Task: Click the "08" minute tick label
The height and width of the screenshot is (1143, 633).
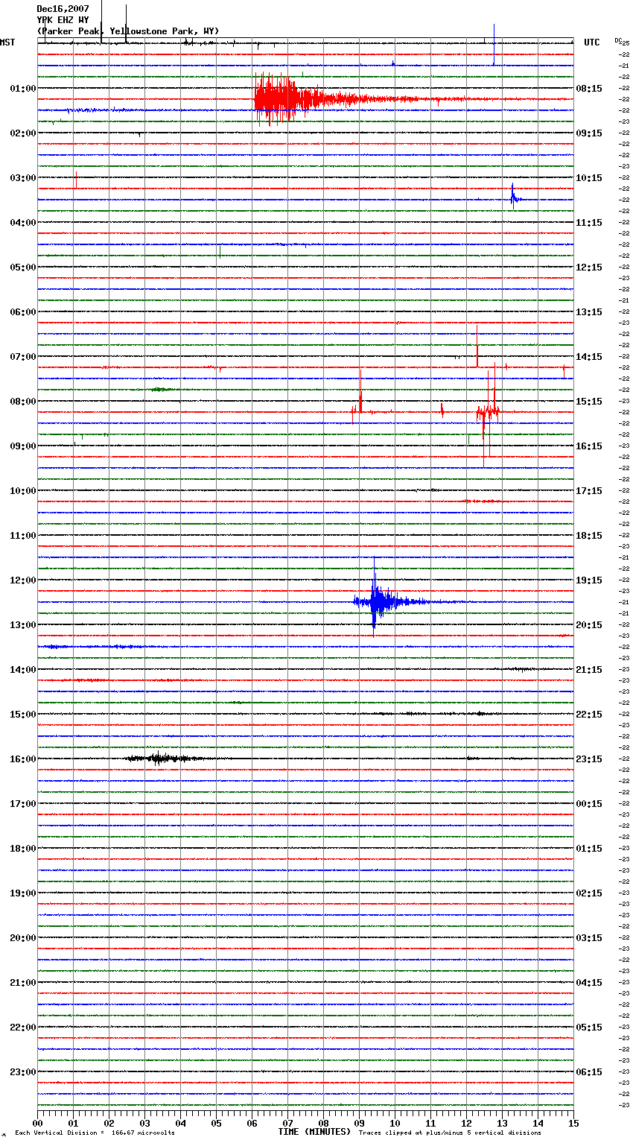Action: [x=323, y=1123]
